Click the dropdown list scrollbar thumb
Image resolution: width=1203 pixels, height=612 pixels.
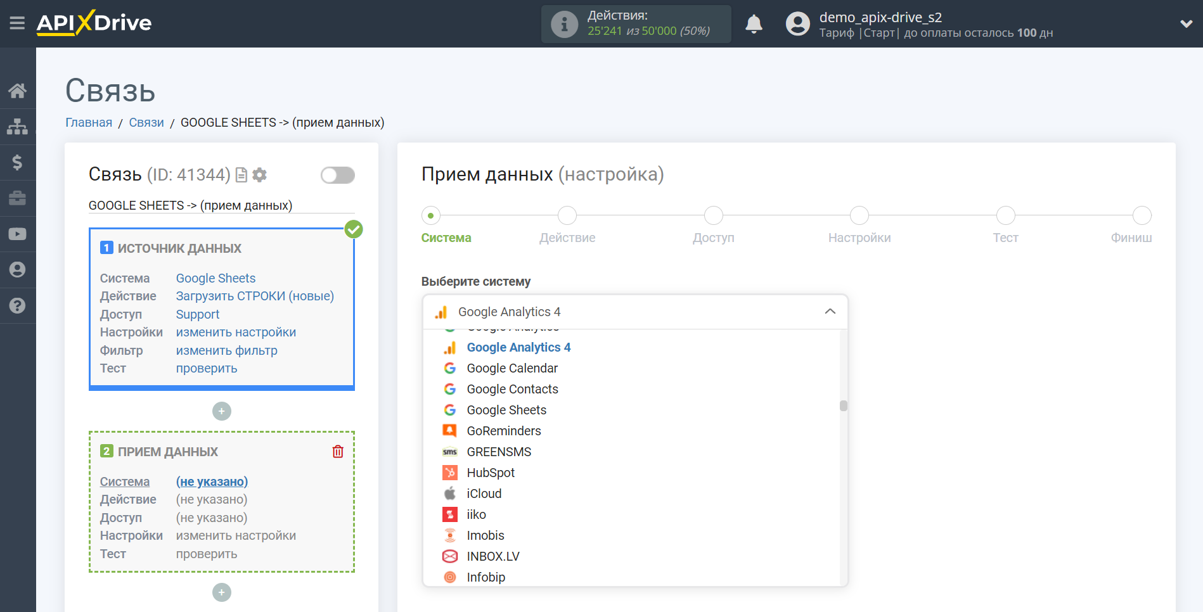[844, 405]
